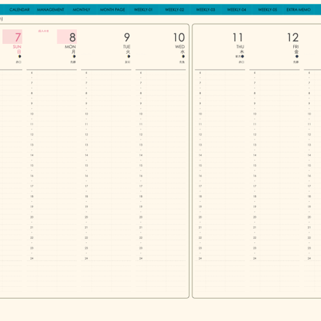Go to the MONTHLY tab

tap(82, 10)
